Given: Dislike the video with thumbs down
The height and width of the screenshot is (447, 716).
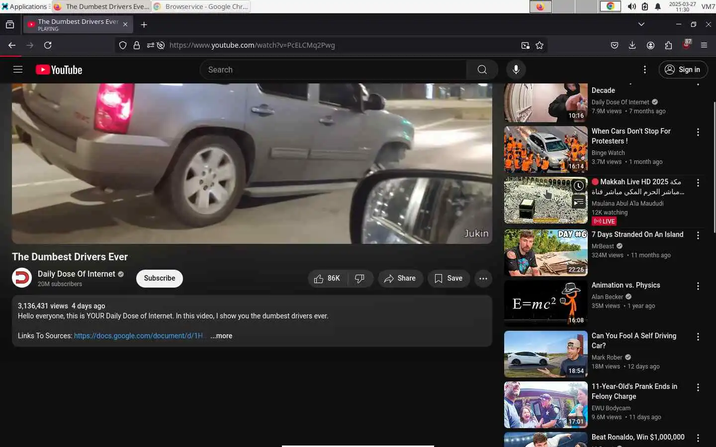Looking at the screenshot, I should click(360, 279).
